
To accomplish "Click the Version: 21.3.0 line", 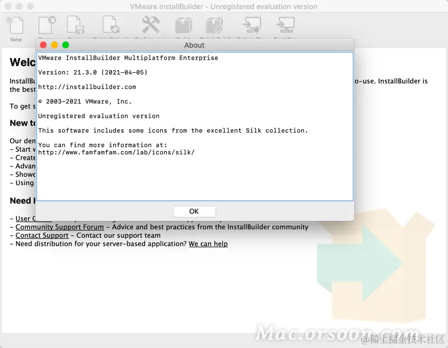I will [x=93, y=73].
